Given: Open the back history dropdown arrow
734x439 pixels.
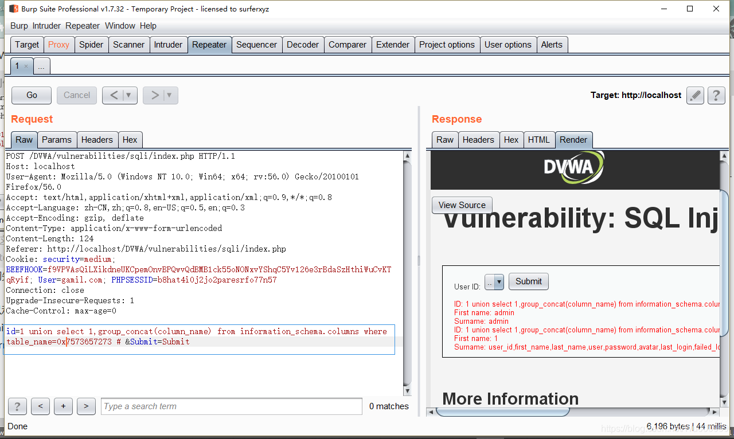Looking at the screenshot, I should (130, 95).
